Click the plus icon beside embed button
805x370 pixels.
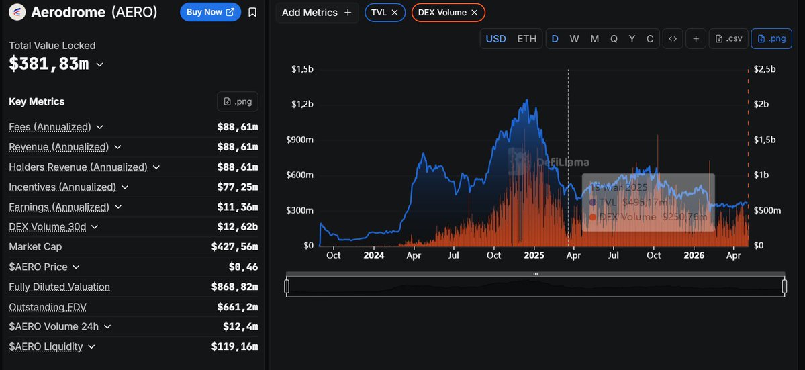[x=696, y=39]
